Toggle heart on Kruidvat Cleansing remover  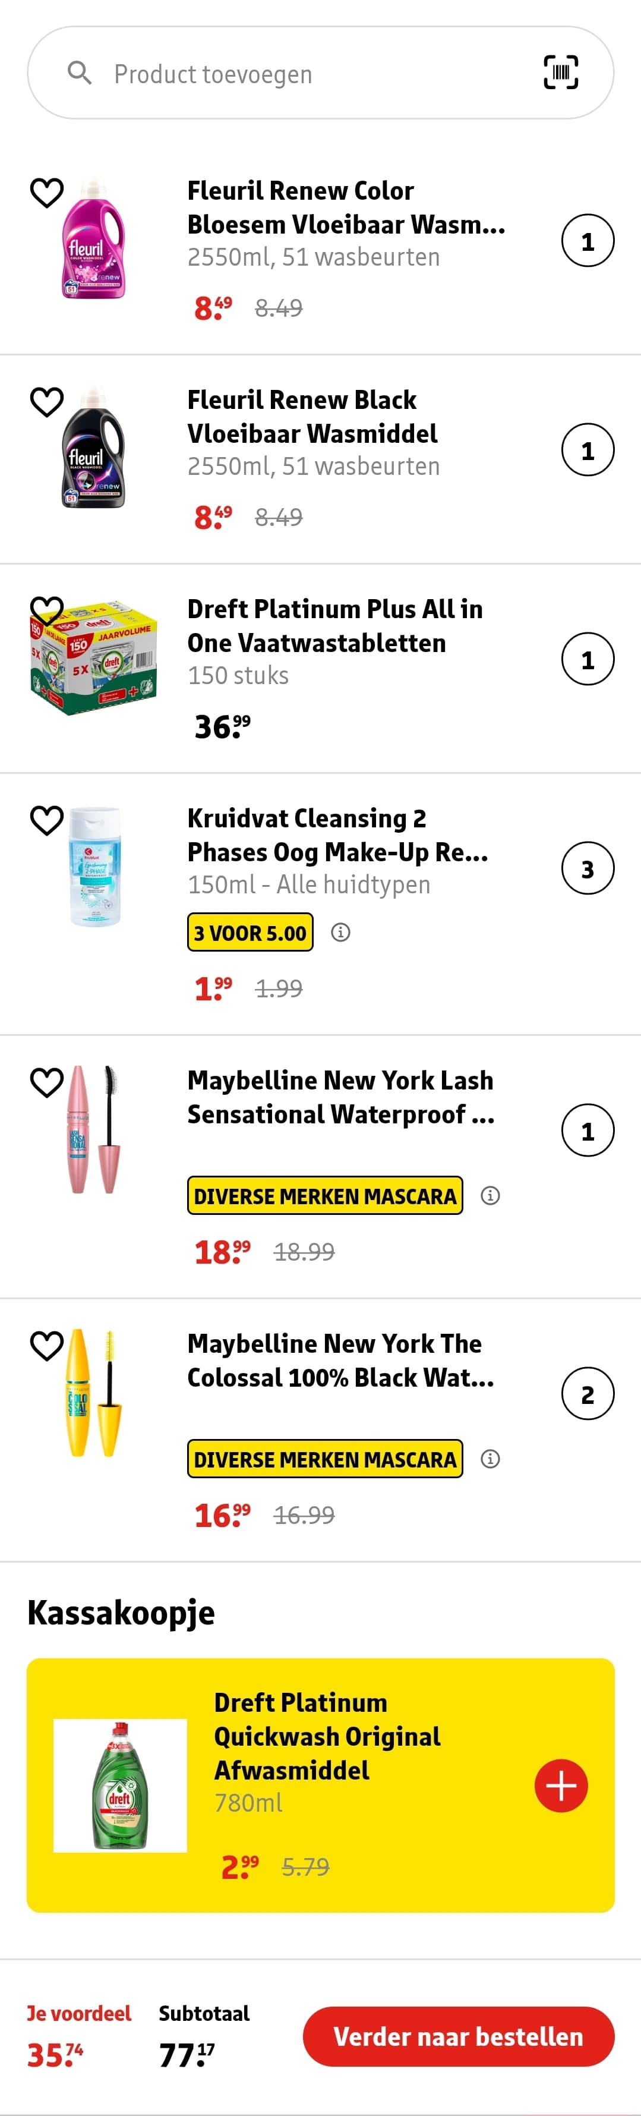point(47,820)
